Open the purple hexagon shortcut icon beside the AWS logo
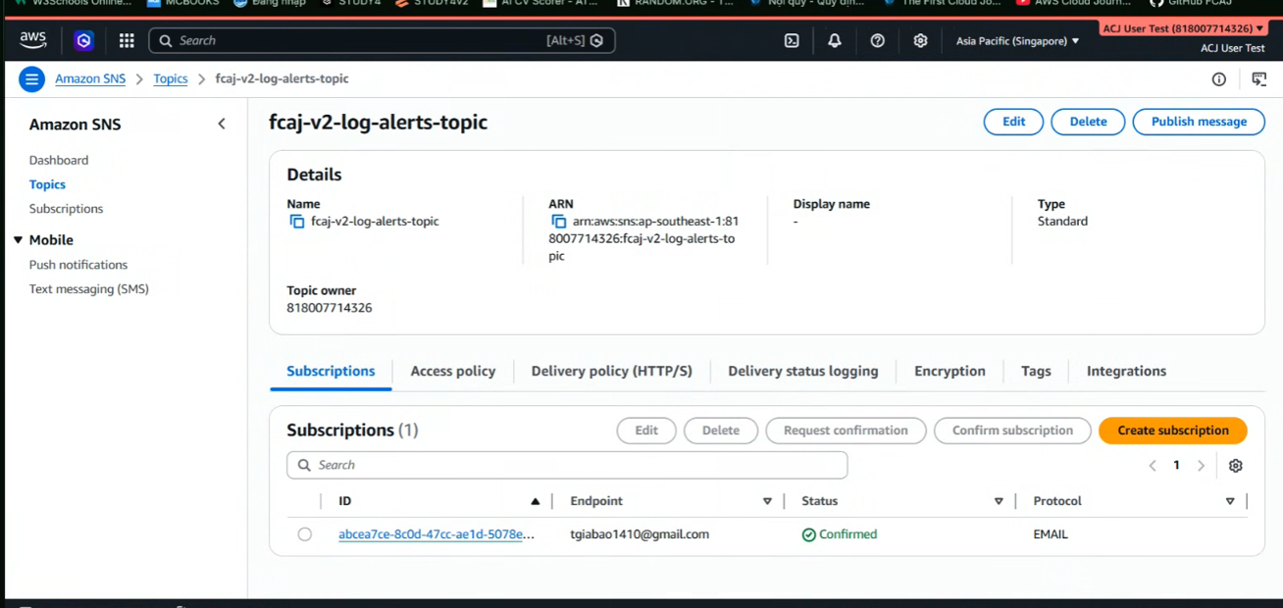The height and width of the screenshot is (608, 1283). (x=83, y=40)
